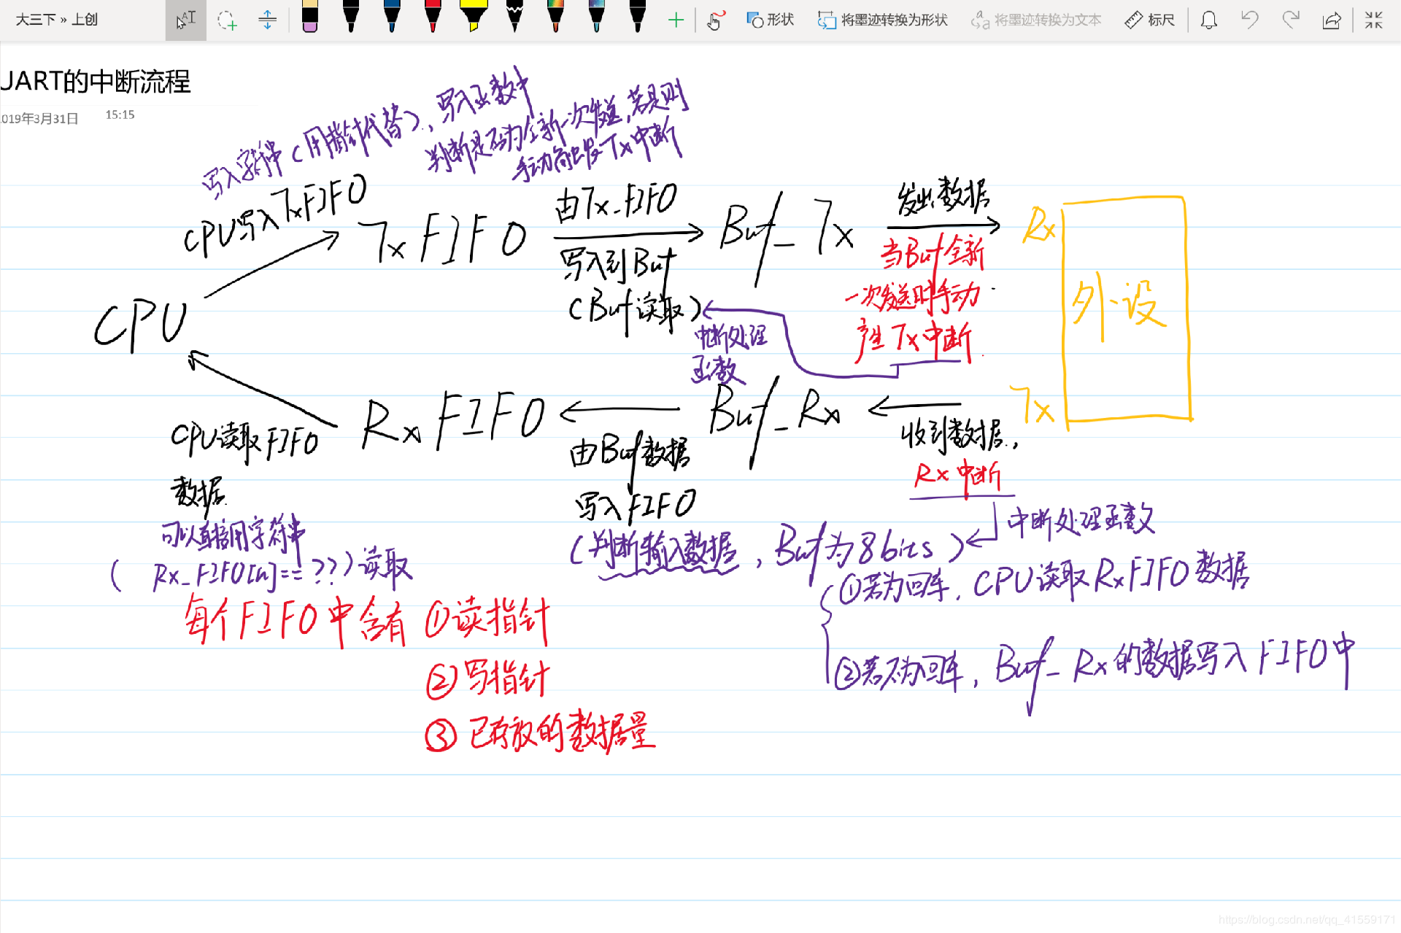This screenshot has width=1401, height=933.
Task: Click the insert space tool
Action: tap(268, 20)
